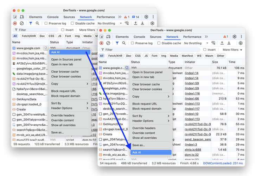Open No throttling dropdown in front window
This screenshot has width=256, height=176.
tap(196, 43)
